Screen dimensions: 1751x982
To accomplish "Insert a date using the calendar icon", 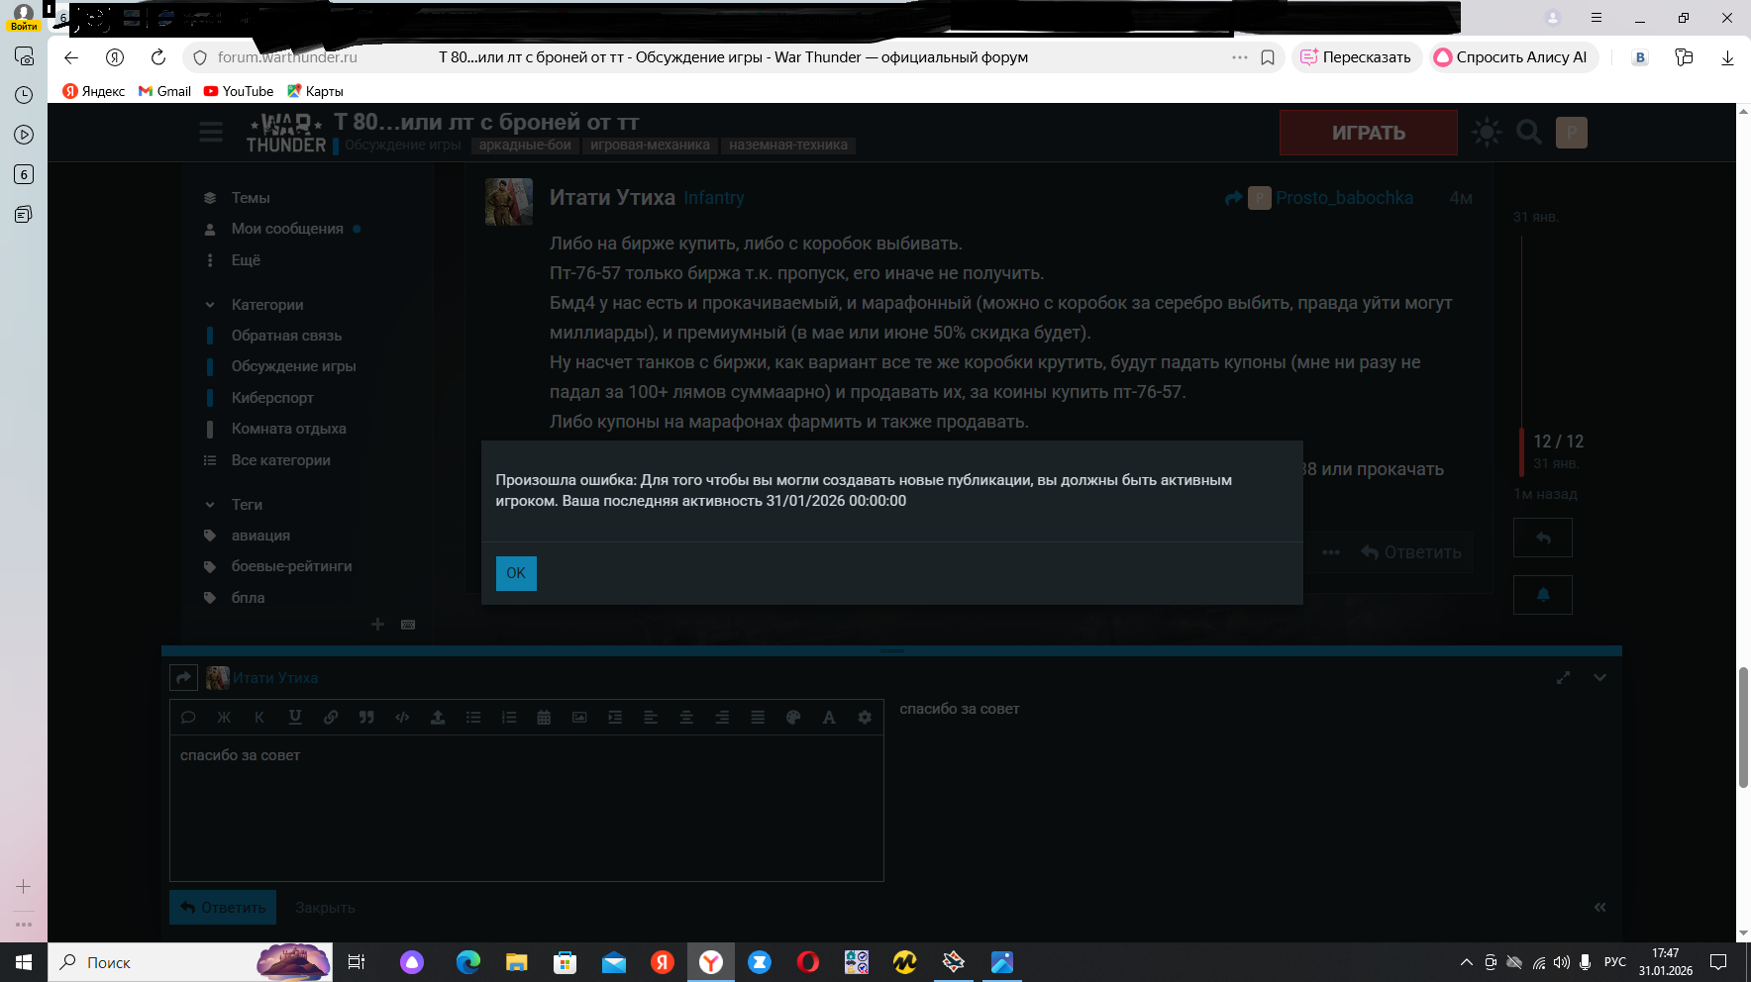I will pos(544,718).
